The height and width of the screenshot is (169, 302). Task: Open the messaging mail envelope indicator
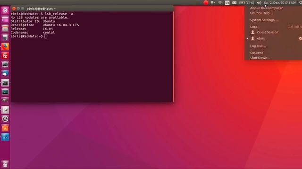pos(234,3)
